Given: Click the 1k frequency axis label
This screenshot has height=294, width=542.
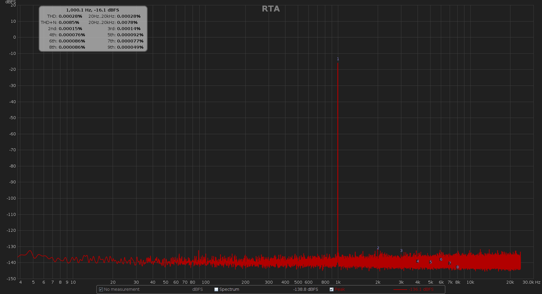Looking at the screenshot, I should [338, 282].
